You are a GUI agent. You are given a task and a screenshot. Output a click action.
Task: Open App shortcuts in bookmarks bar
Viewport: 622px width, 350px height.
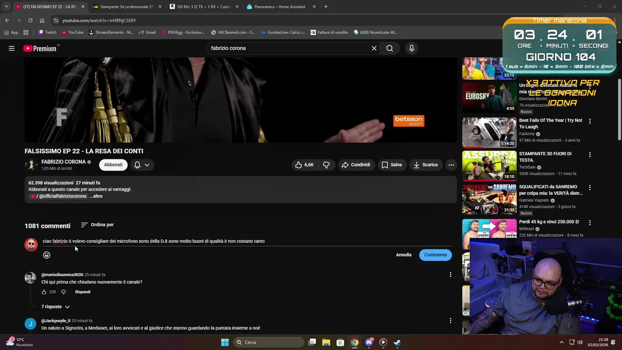pyautogui.click(x=11, y=33)
